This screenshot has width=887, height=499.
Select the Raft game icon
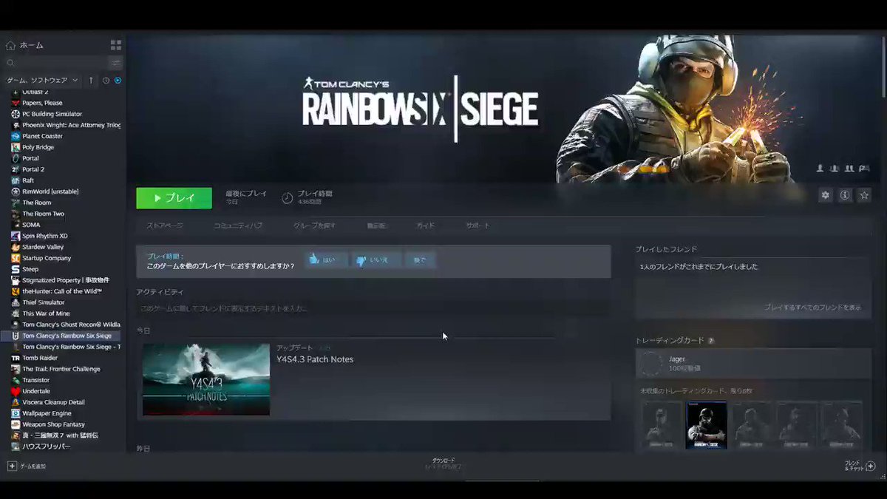click(16, 180)
